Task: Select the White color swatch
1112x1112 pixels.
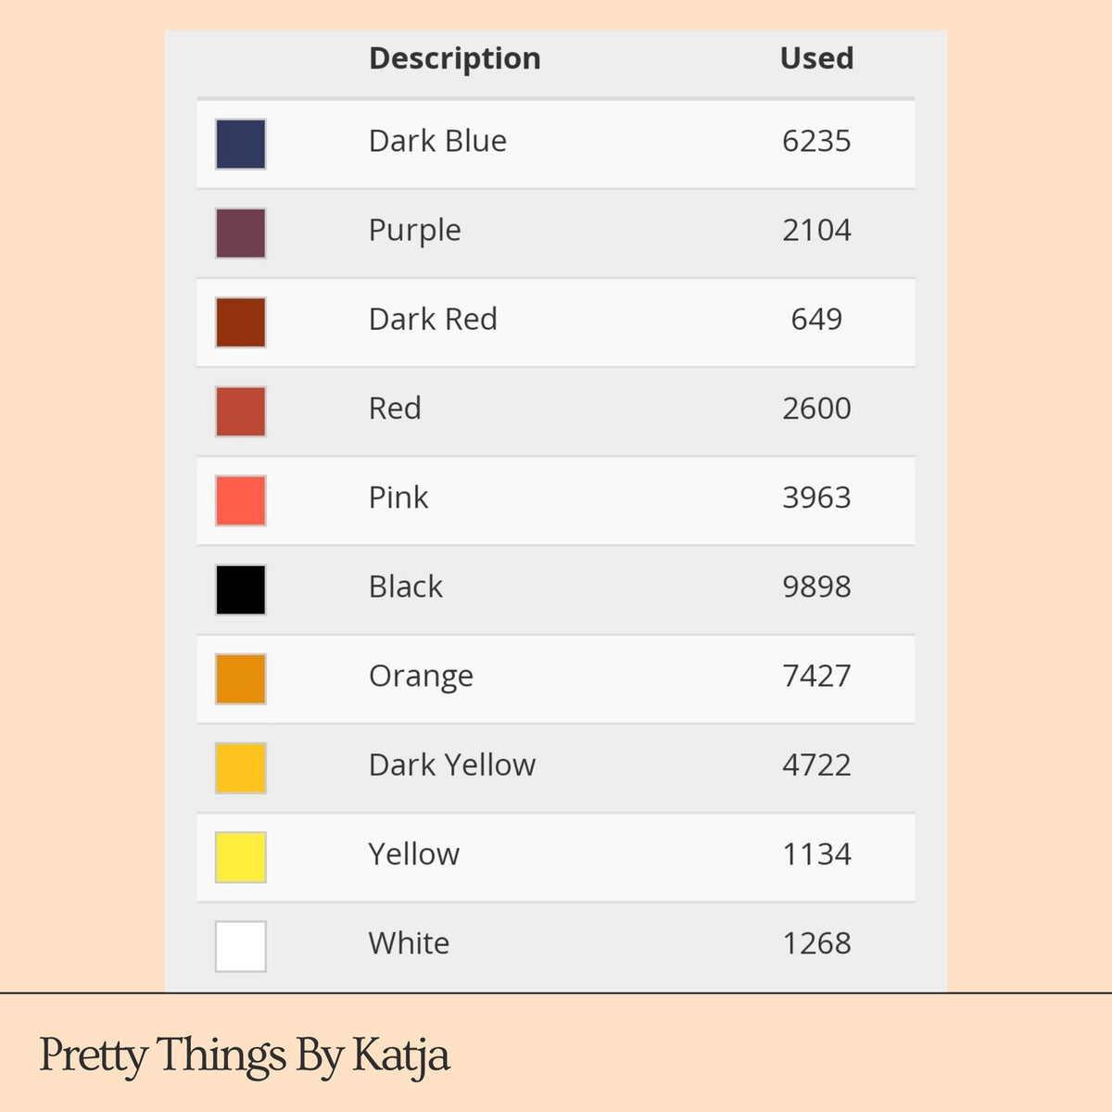Action: pos(241,946)
